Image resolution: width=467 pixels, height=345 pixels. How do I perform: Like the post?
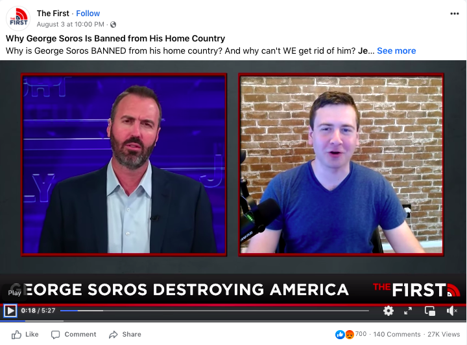(x=25, y=334)
